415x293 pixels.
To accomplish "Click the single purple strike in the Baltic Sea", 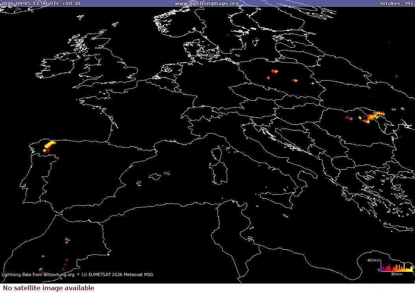I will click(228, 35).
